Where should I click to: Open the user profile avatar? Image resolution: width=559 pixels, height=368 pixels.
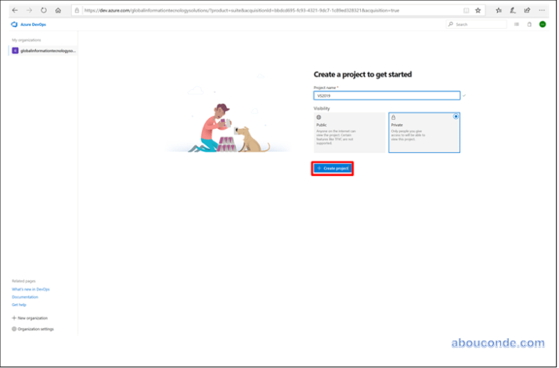543,24
